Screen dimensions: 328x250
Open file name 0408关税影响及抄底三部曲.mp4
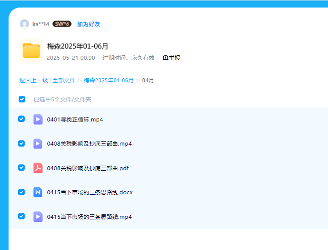click(89, 144)
